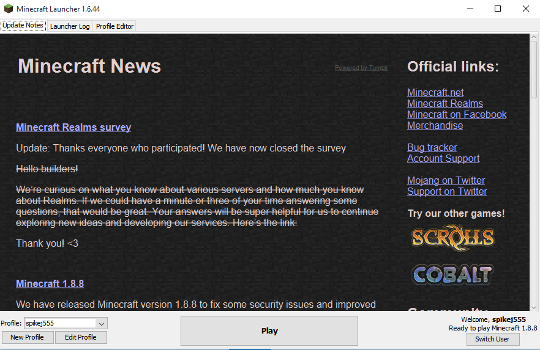Screen dimensions: 540x350
Task: Follow the Powered by Tumblr link
Action: 361,68
